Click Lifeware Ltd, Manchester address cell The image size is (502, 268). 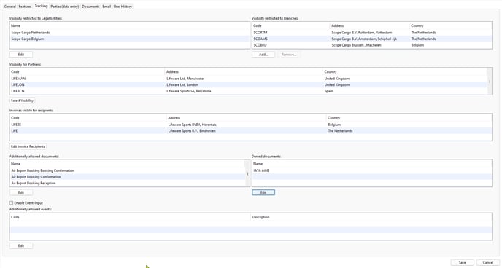pos(185,79)
